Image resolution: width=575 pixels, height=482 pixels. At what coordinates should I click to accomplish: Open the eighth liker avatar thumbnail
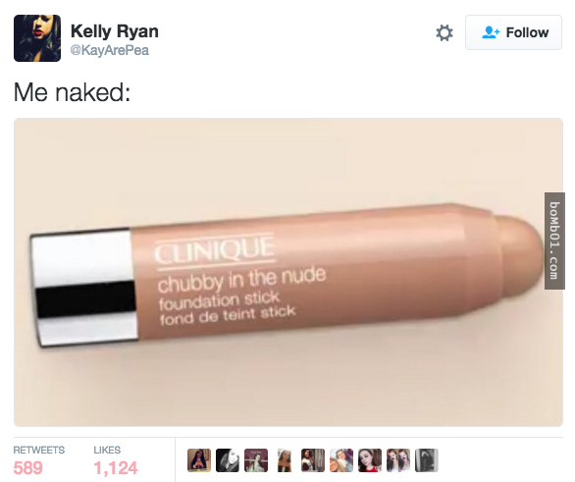[398, 460]
